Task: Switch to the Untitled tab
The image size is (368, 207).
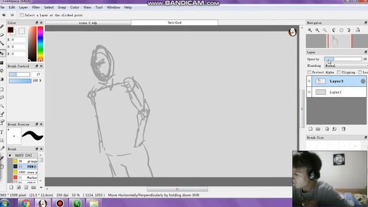Action: pyautogui.click(x=175, y=22)
